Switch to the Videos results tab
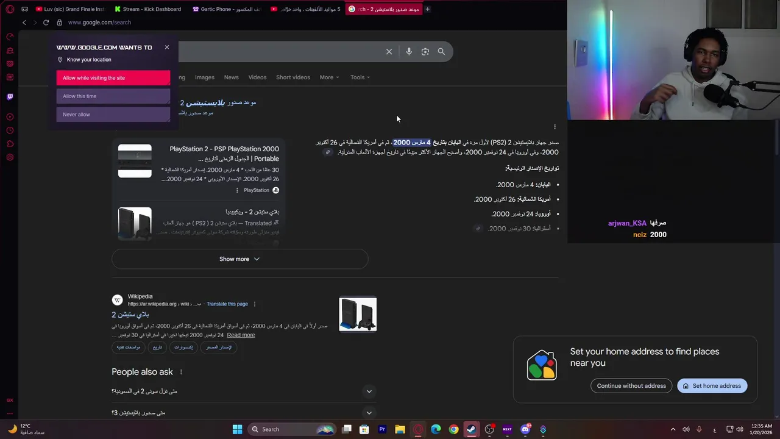 (x=257, y=77)
